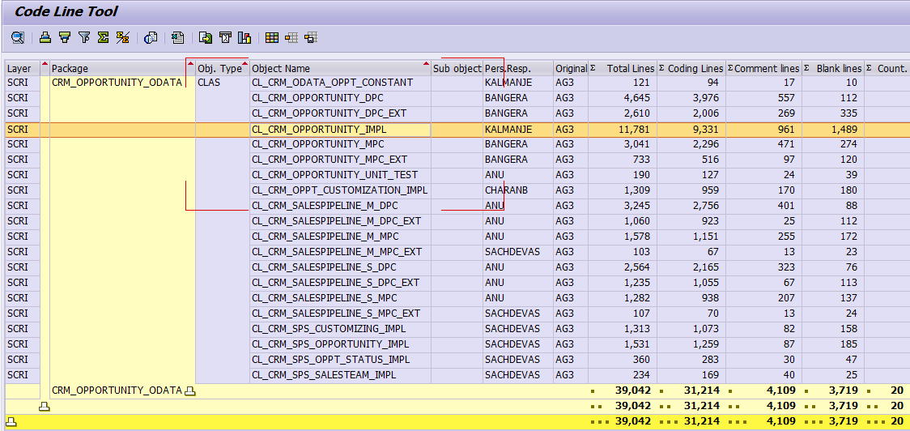Select the Blank lines column header
910x431 pixels.
pyautogui.click(x=833, y=69)
